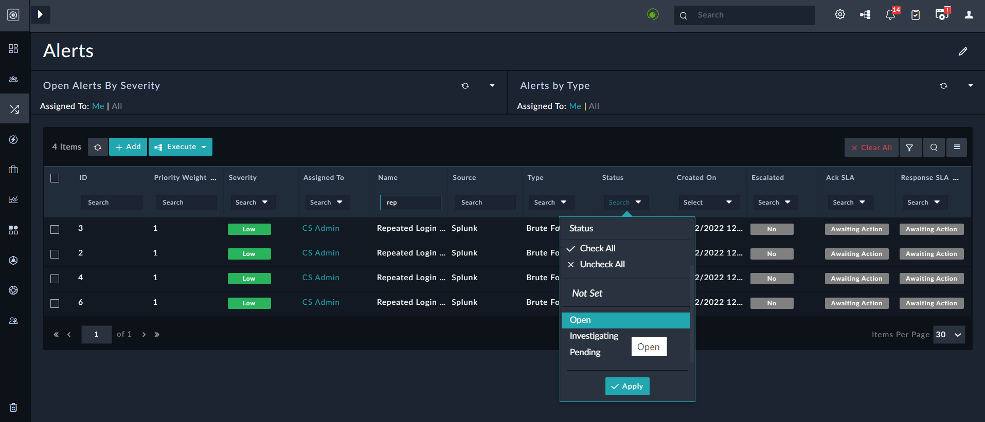
Task: Open the grid column settings menu icon
Action: pyautogui.click(x=957, y=148)
